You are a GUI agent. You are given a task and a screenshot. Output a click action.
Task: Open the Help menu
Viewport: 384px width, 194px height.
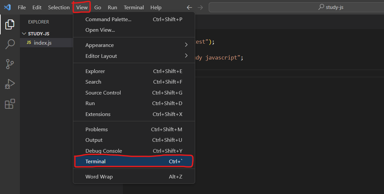coord(156,7)
